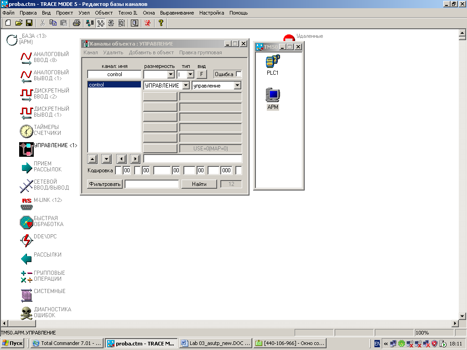Open the Настройка menu

click(x=212, y=13)
